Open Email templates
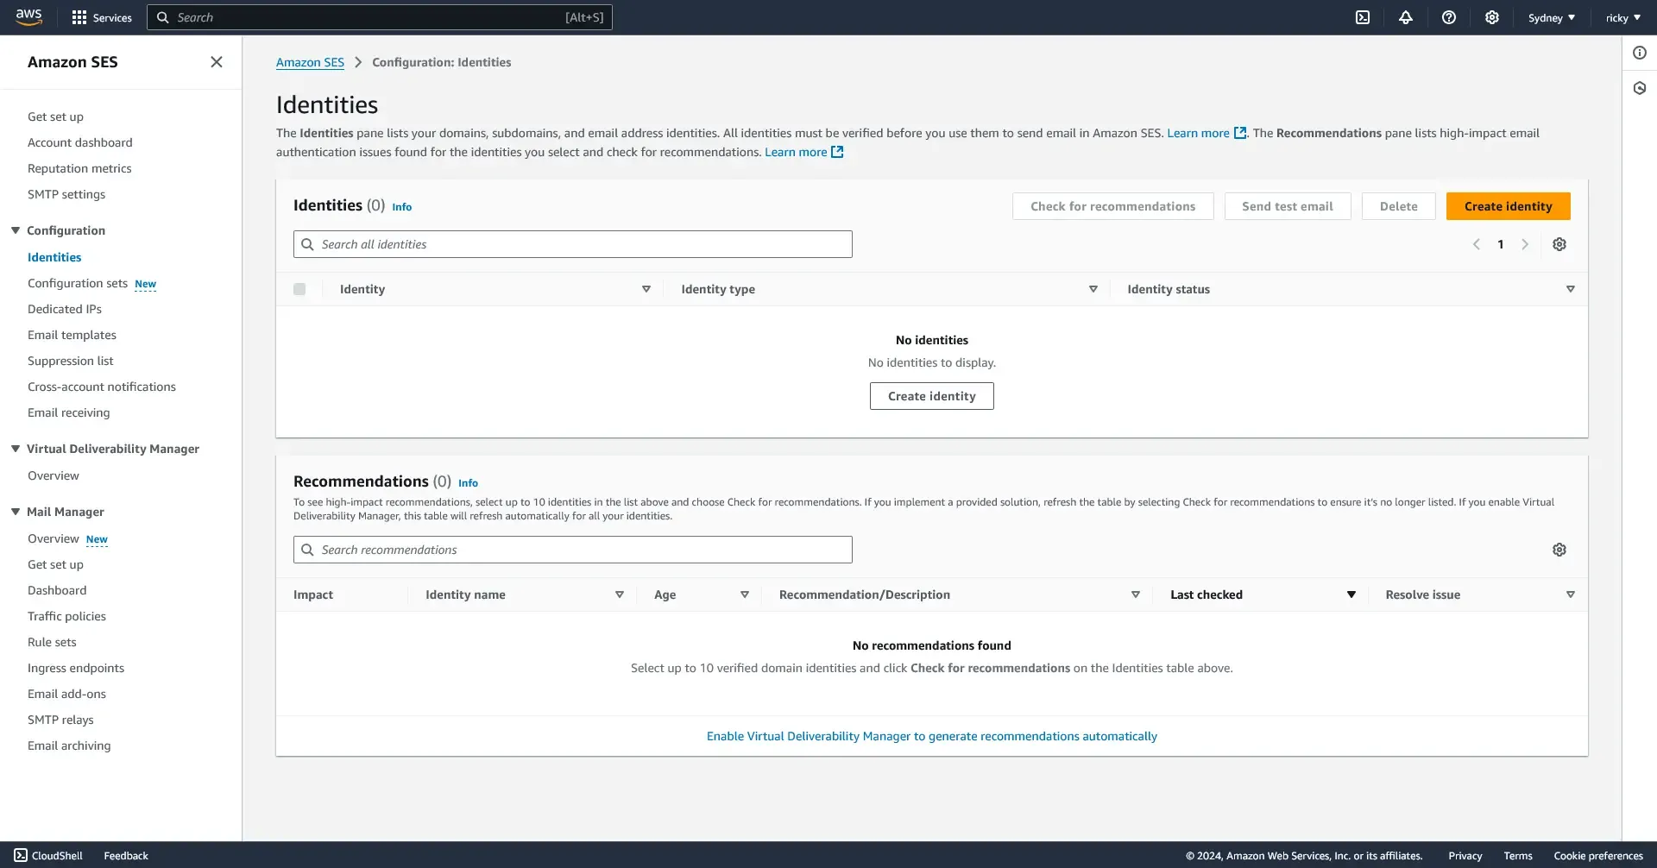The image size is (1657, 868). [x=72, y=335]
